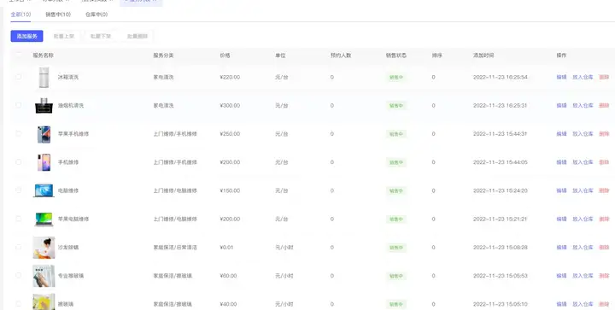Check the select-all box in table header
The height and width of the screenshot is (310, 615).
click(x=19, y=55)
